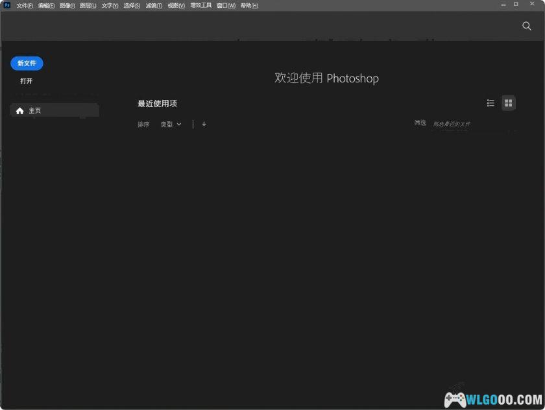Switch recent files to list view
Image resolution: width=545 pixels, height=410 pixels.
coord(490,102)
